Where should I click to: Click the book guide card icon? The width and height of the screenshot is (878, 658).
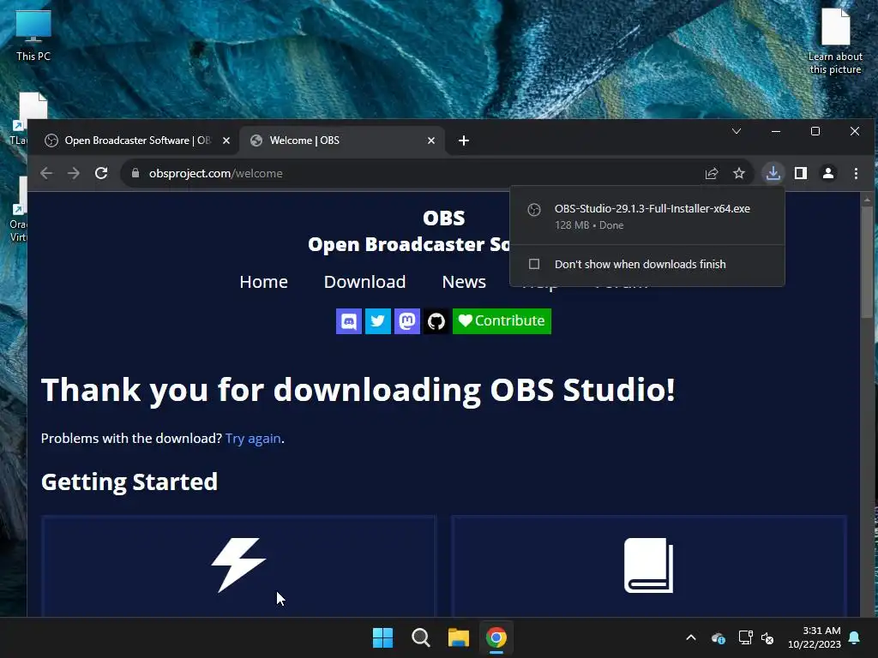[x=648, y=565]
